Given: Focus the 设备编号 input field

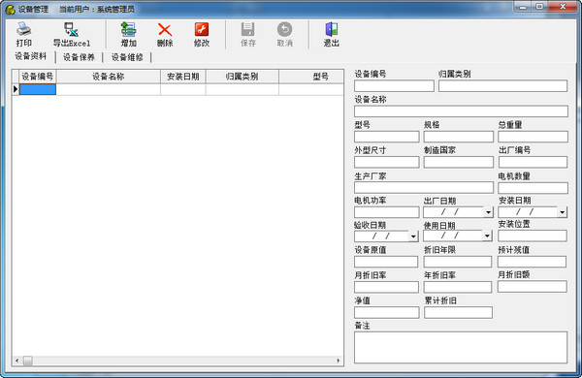Looking at the screenshot, I should 394,86.
